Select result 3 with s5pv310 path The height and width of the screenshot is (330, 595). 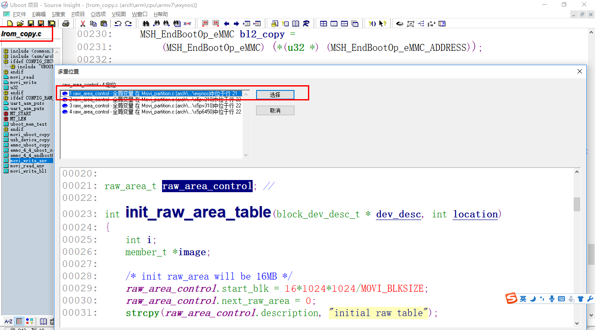(x=151, y=106)
